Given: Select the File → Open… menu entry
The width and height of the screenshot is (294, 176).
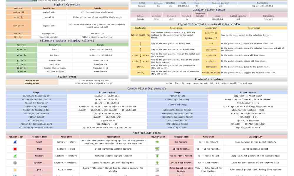Looking at the screenshot, I should pos(66,169).
